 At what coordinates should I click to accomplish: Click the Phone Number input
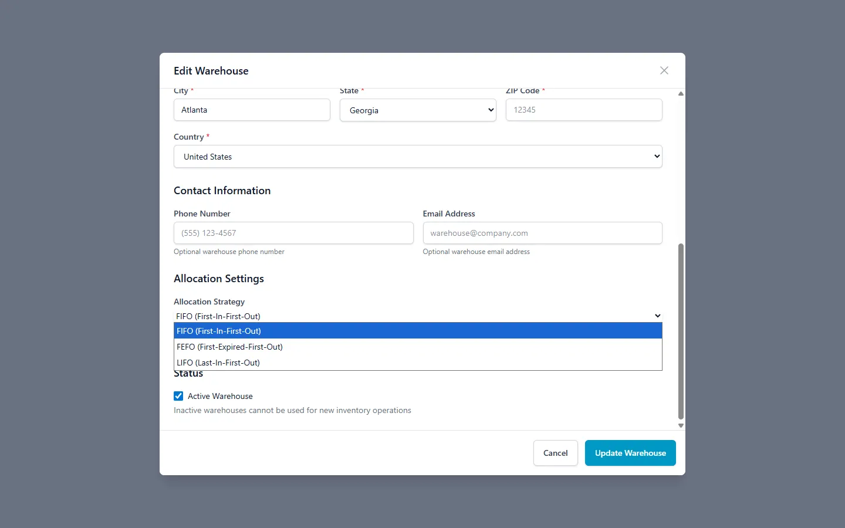coord(293,233)
